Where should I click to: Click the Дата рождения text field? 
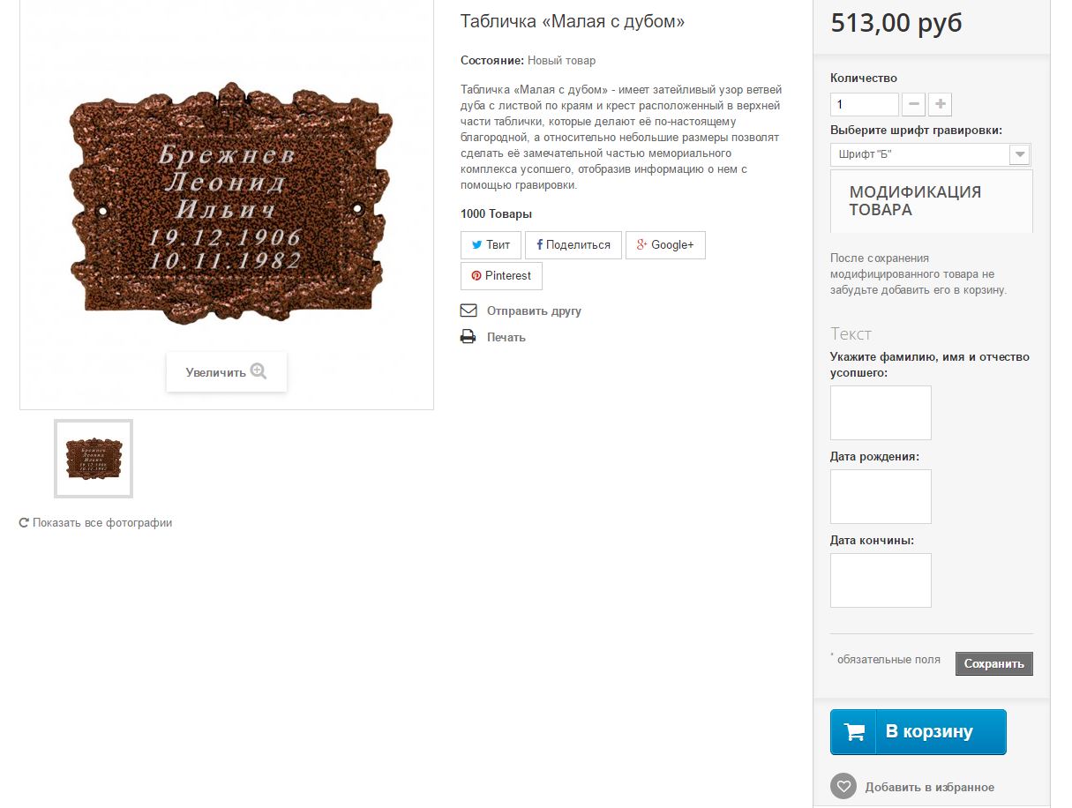tap(881, 497)
